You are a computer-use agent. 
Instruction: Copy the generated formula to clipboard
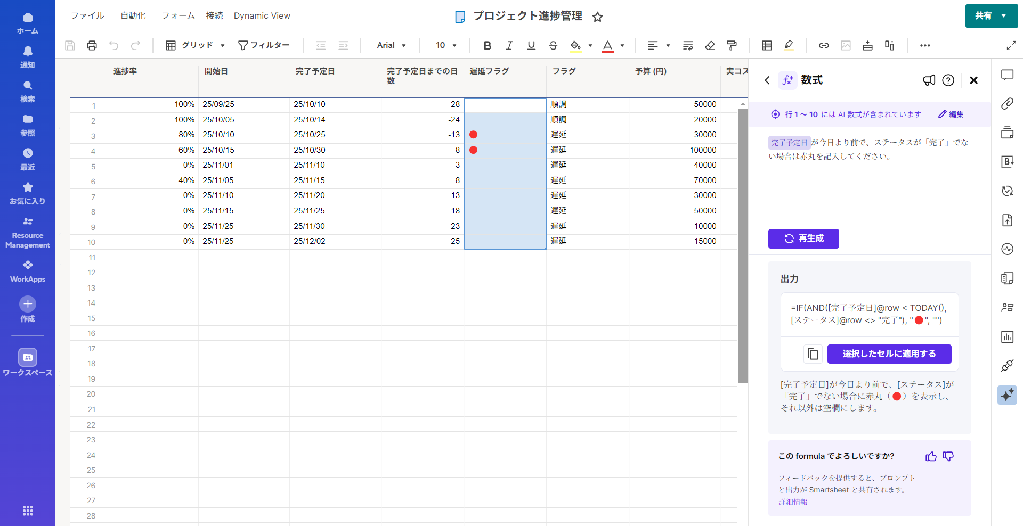pos(813,354)
